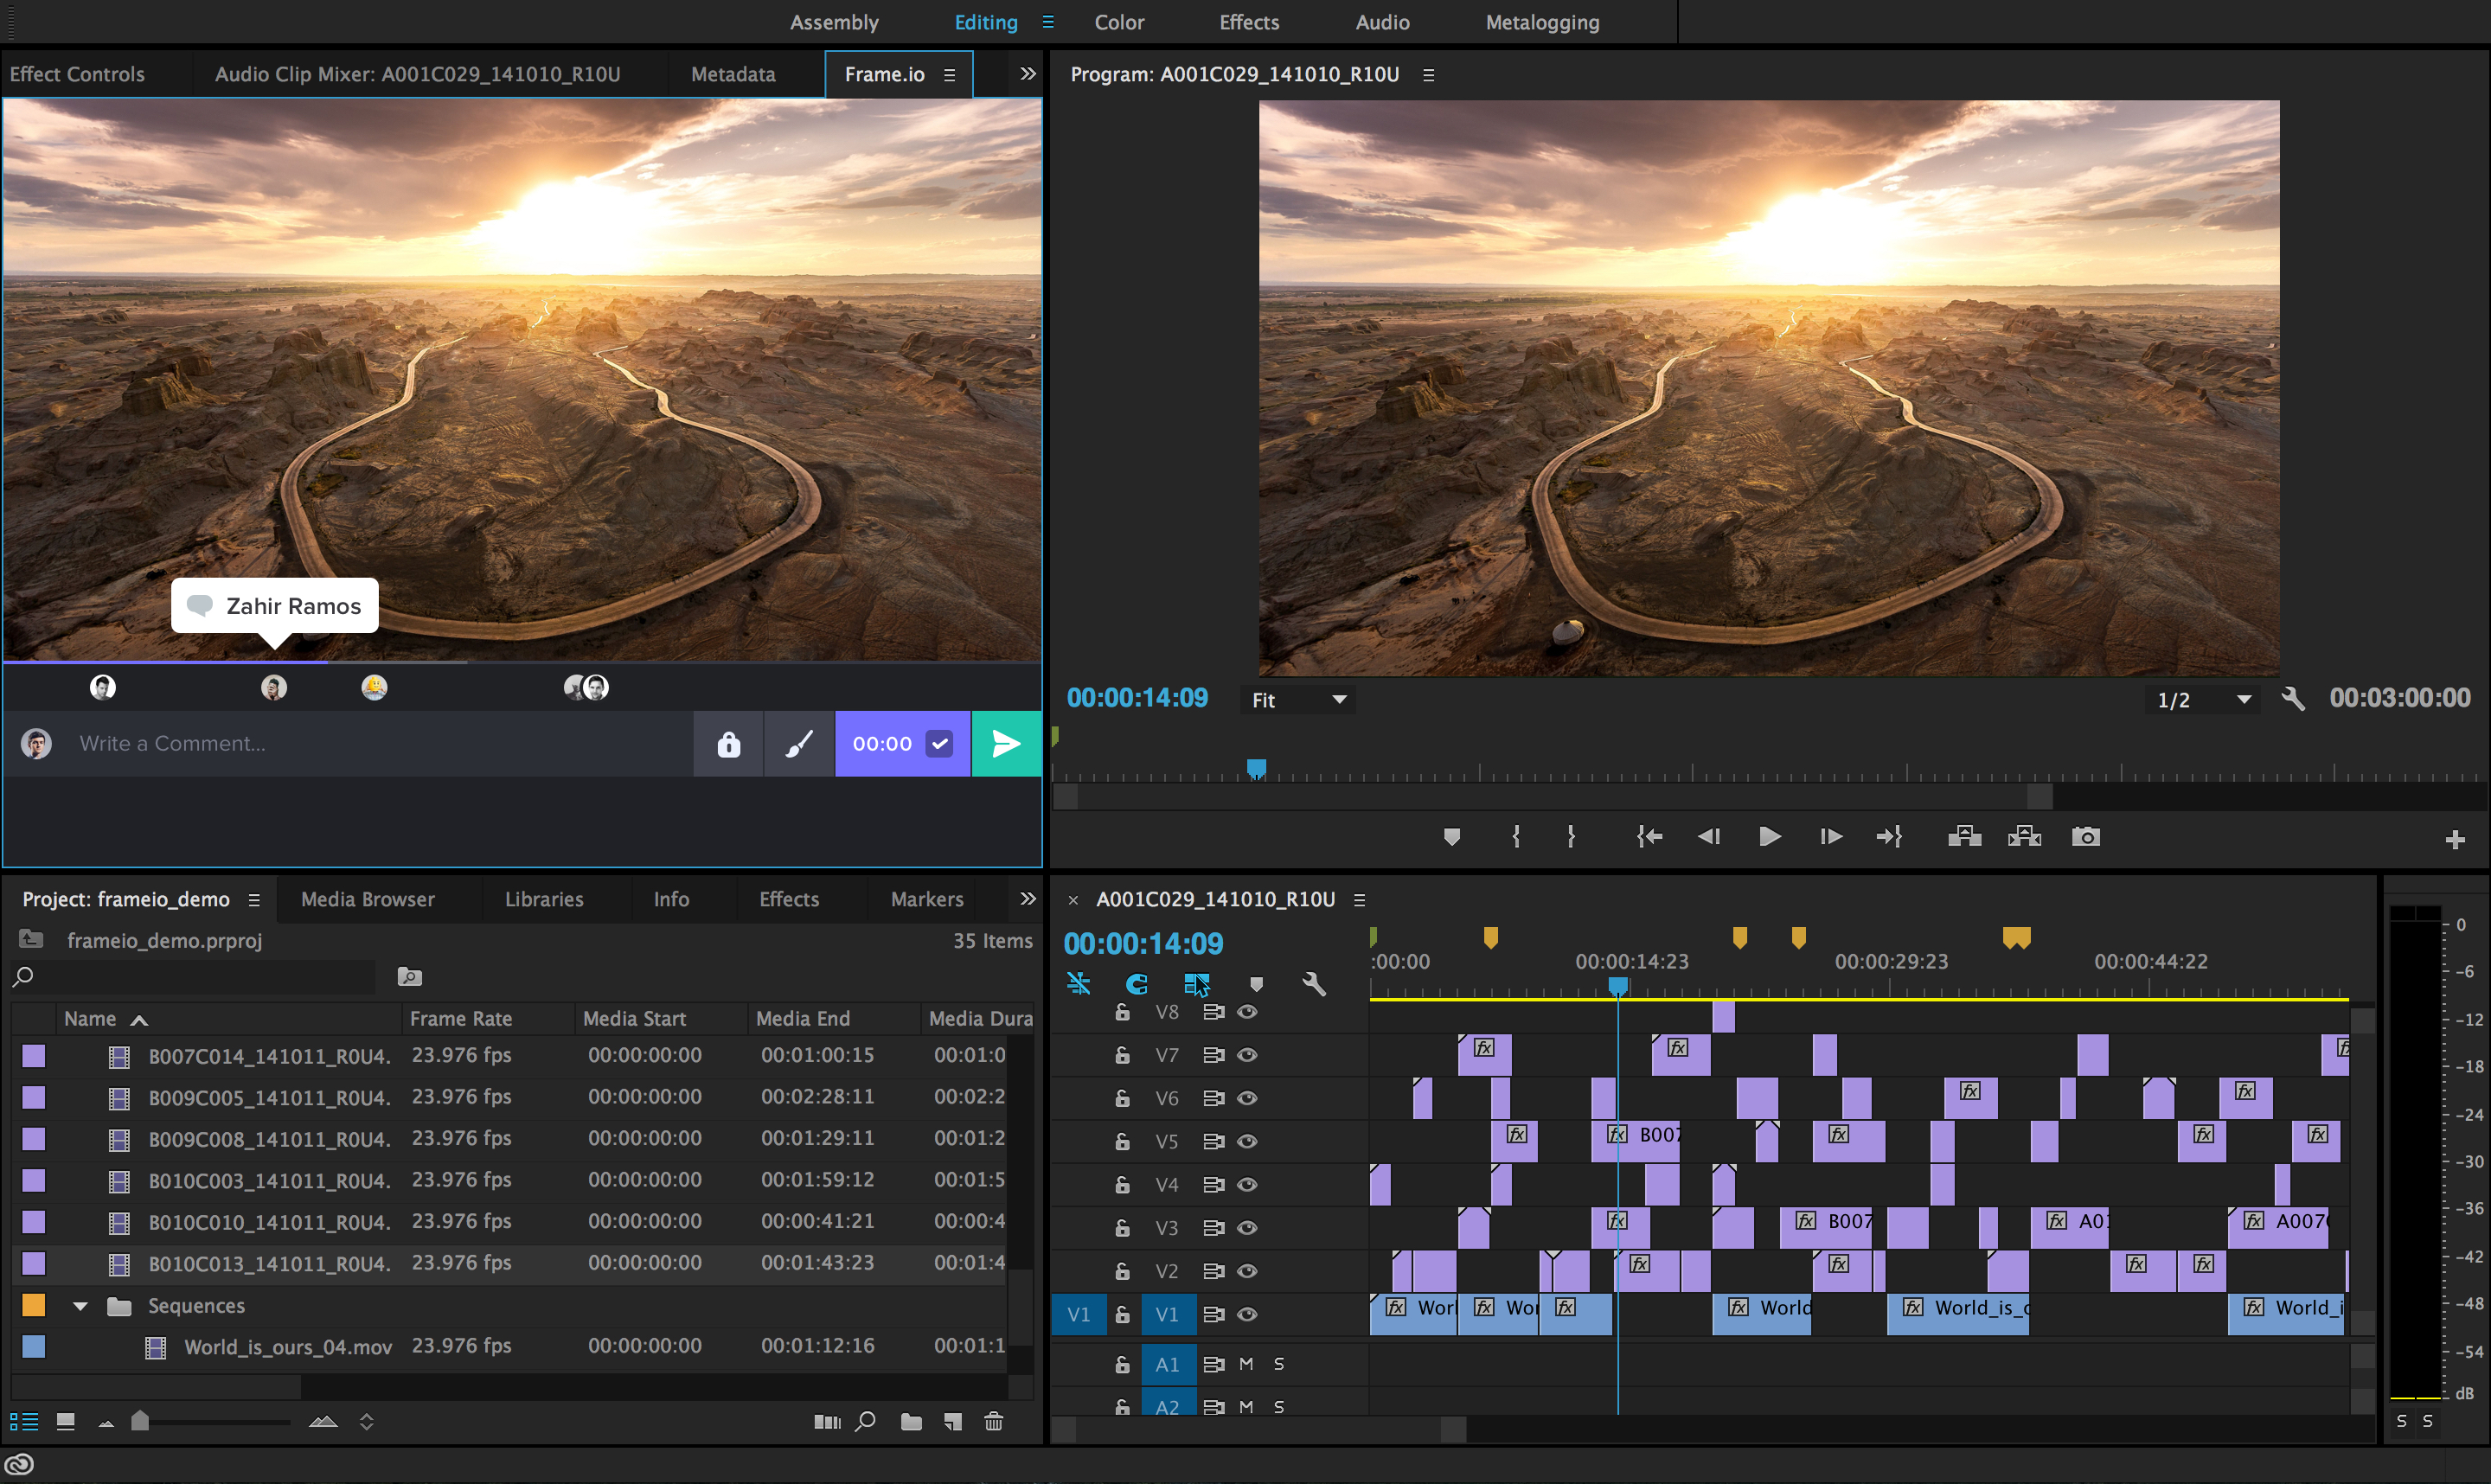
Task: Hide the V3 track output
Action: pos(1247,1227)
